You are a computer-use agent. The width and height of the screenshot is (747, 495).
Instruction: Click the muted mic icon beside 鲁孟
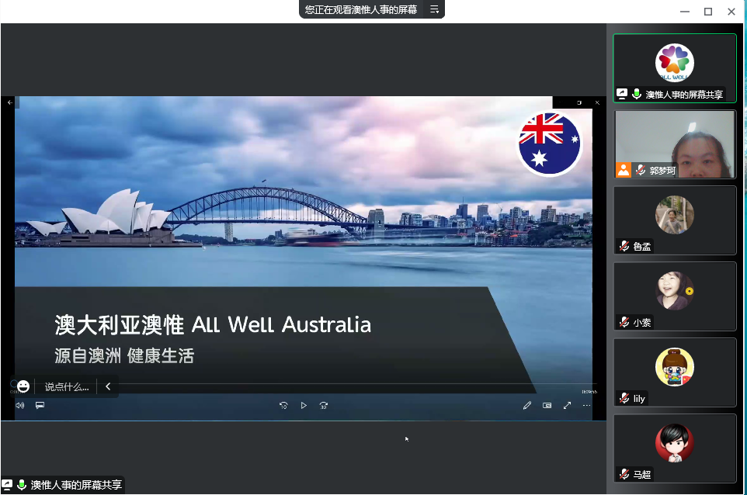coord(624,246)
